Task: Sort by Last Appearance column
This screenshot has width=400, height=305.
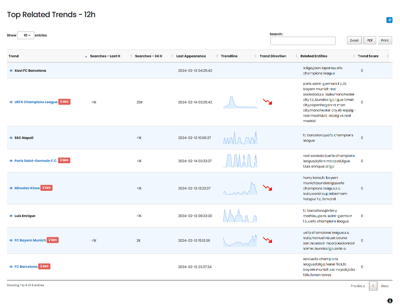Action: click(x=197, y=56)
